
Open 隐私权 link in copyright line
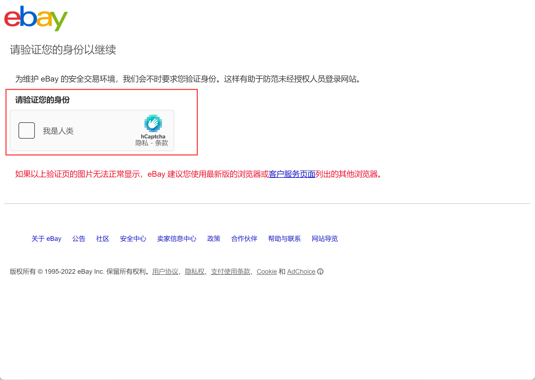tap(194, 272)
